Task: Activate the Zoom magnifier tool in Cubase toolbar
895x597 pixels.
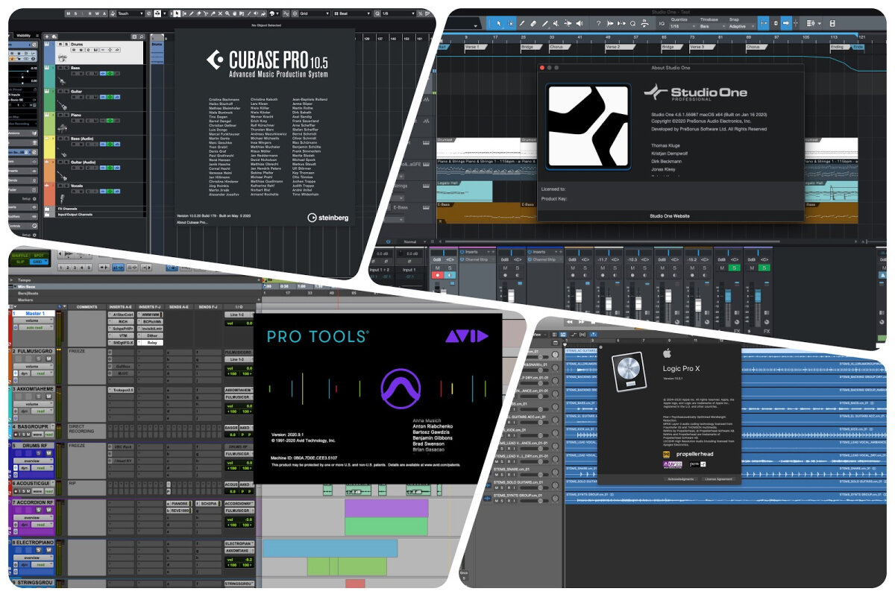Action: click(x=227, y=13)
